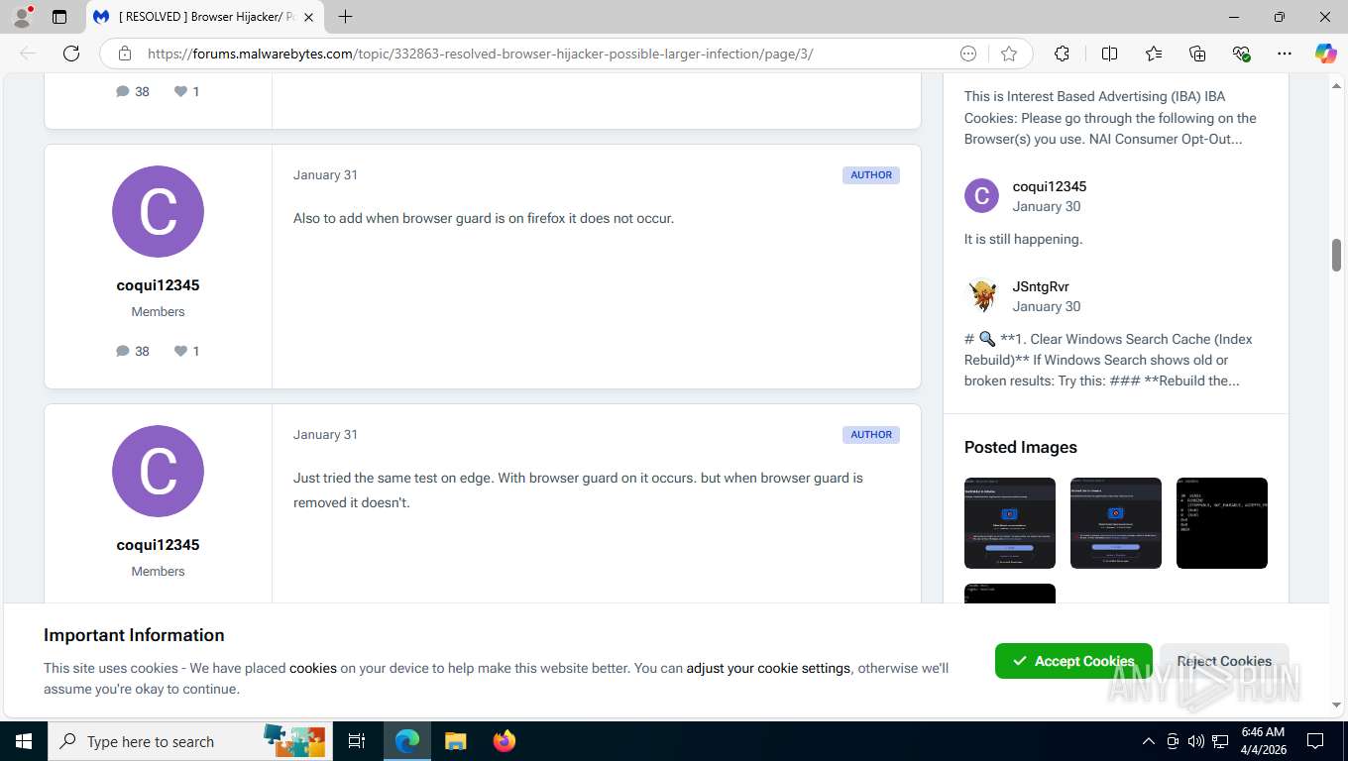Image resolution: width=1348 pixels, height=761 pixels.
Task: Click volume speaker tray icon
Action: tap(1196, 741)
